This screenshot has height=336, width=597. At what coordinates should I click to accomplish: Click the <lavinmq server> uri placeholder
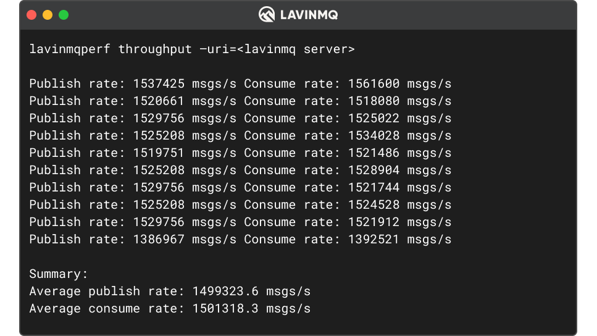coord(299,49)
